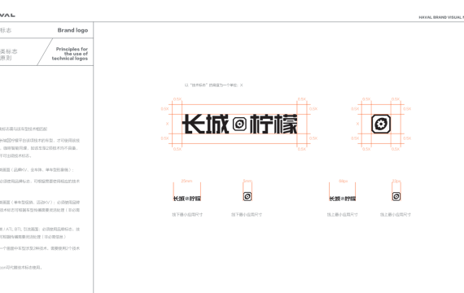Image resolution: width=464 pixels, height=293 pixels.
Task: Select Principles for the use of technical logos
Action: (x=70, y=54)
